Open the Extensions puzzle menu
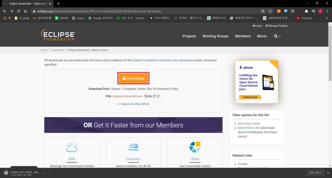 point(306,11)
